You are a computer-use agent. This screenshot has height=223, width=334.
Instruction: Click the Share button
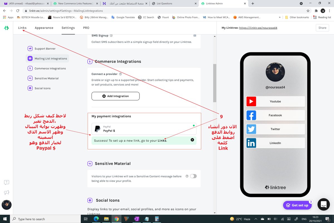click(322, 28)
